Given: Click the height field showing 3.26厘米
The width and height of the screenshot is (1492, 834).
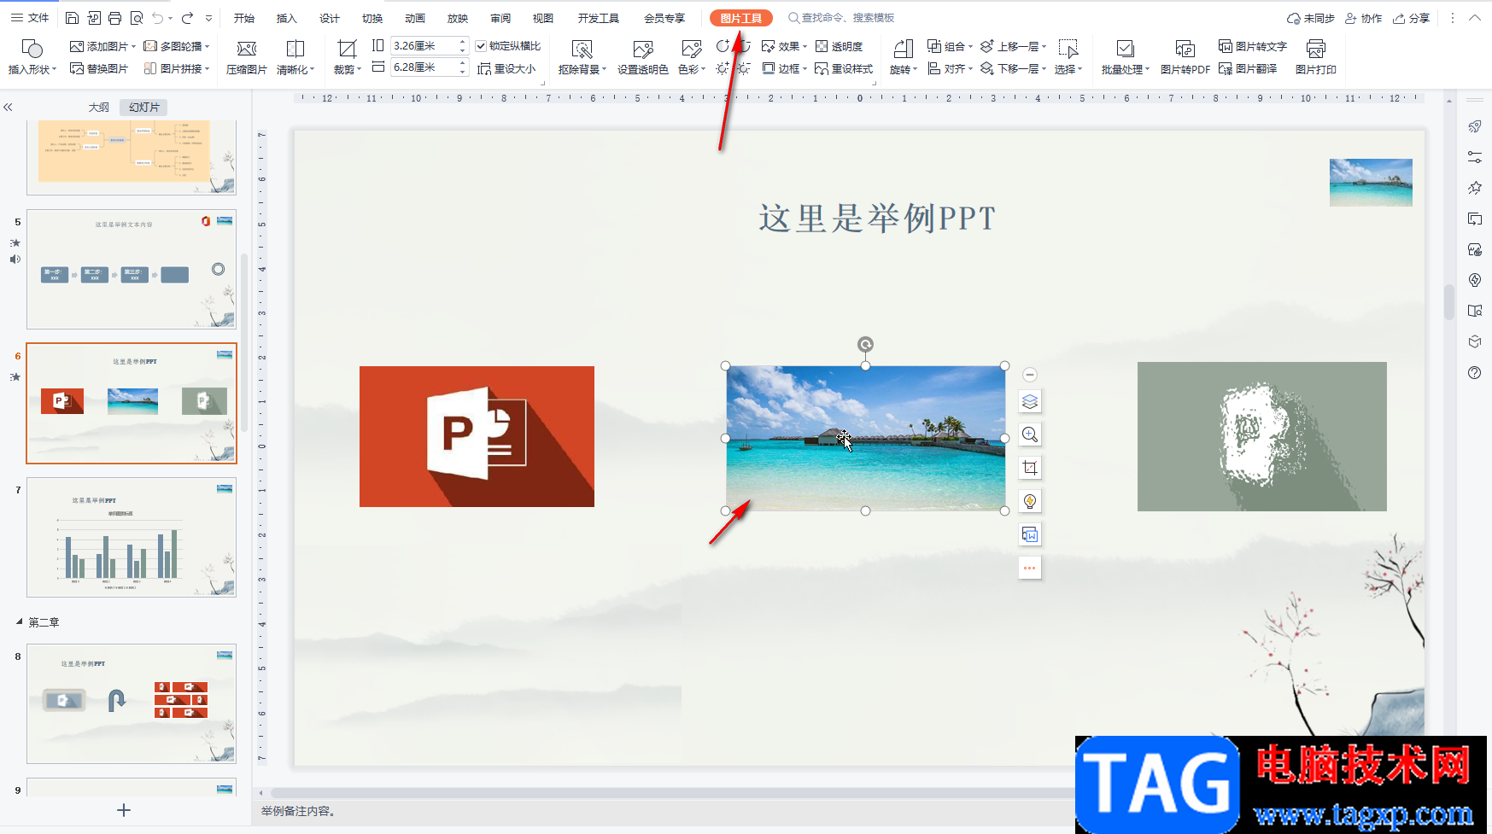Looking at the screenshot, I should 424,46.
